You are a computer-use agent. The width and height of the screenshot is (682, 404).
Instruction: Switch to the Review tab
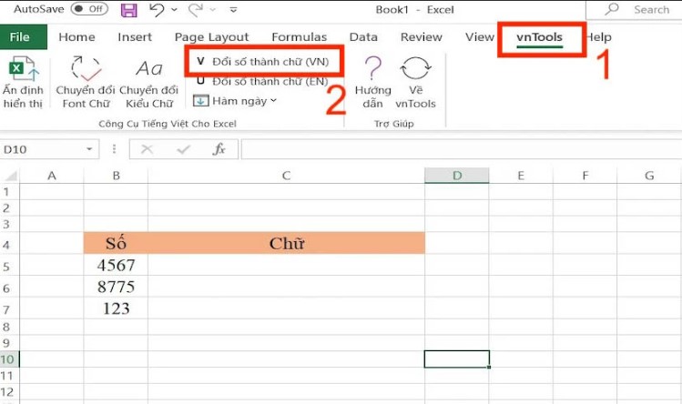click(421, 37)
